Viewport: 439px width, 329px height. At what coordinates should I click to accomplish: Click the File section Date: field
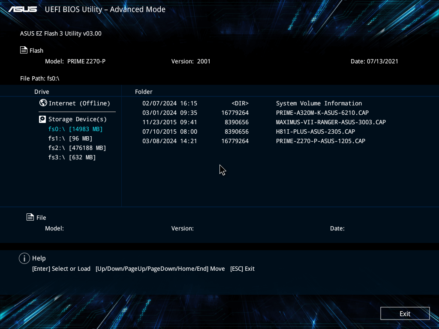[x=337, y=228]
